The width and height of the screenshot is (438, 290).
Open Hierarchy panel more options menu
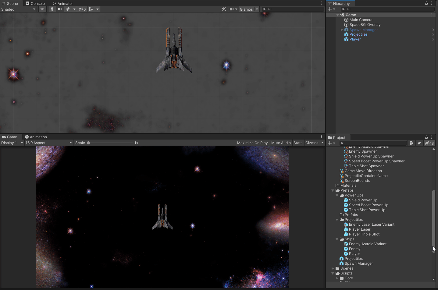tap(432, 3)
